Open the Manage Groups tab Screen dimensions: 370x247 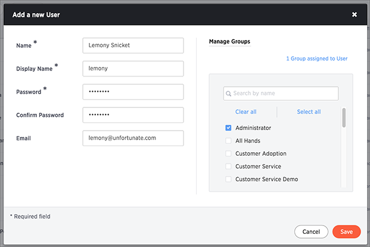point(229,42)
